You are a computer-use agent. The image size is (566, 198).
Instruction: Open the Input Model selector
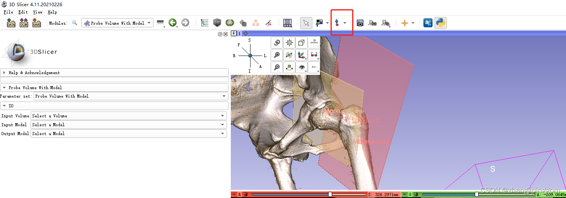click(129, 125)
